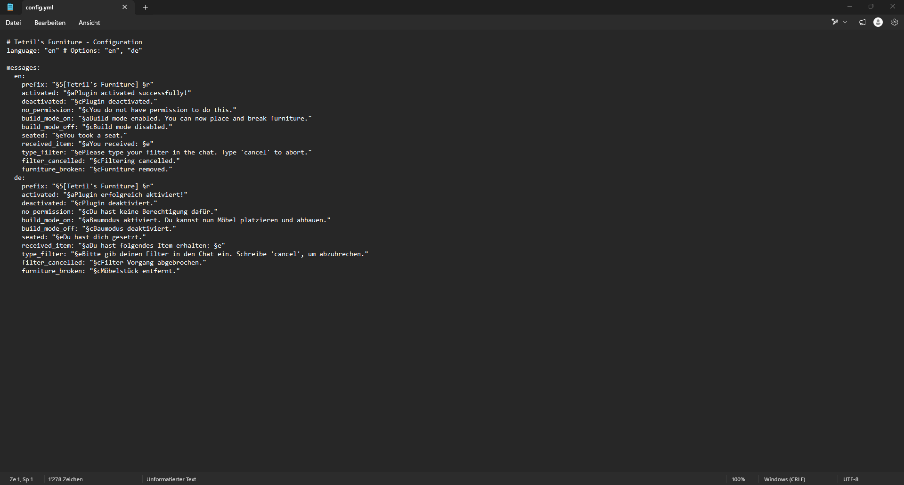Screen dimensions: 904x485
Task: Open the Ansicht menu
Action: [90, 23]
